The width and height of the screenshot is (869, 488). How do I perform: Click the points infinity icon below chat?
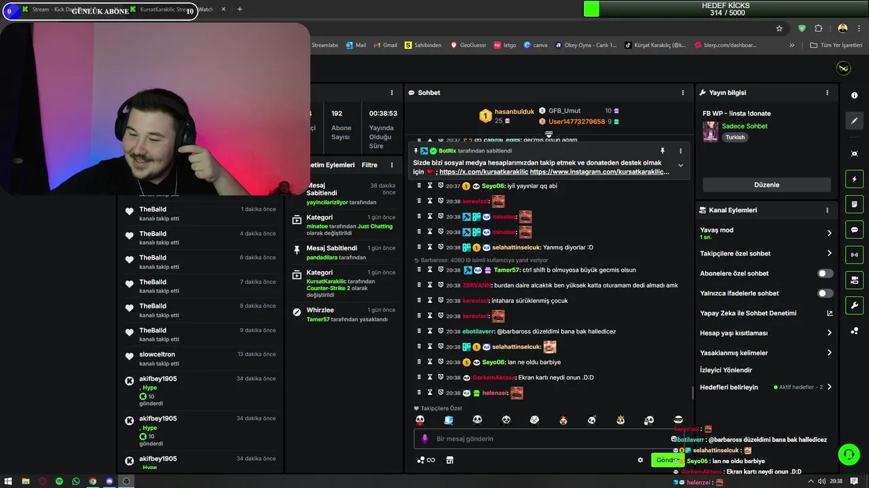(x=426, y=460)
